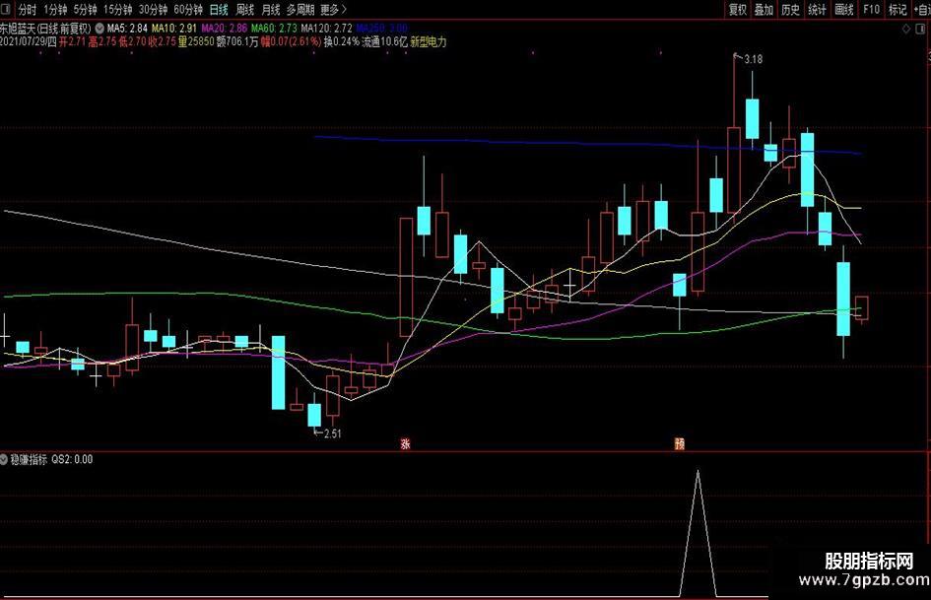Switch to the 周线 weekly chart

point(244,10)
